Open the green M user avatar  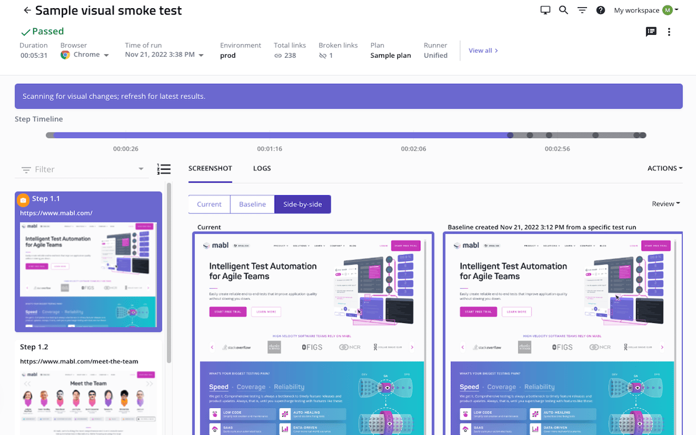(667, 10)
